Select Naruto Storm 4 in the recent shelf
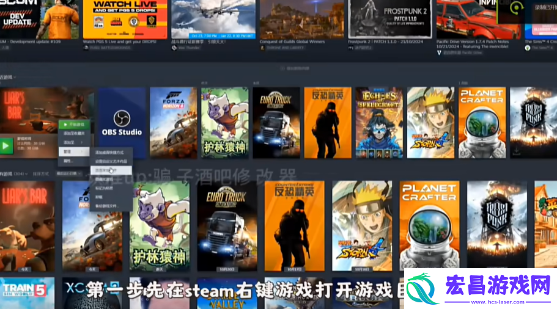This screenshot has height=309, width=557. 430,123
